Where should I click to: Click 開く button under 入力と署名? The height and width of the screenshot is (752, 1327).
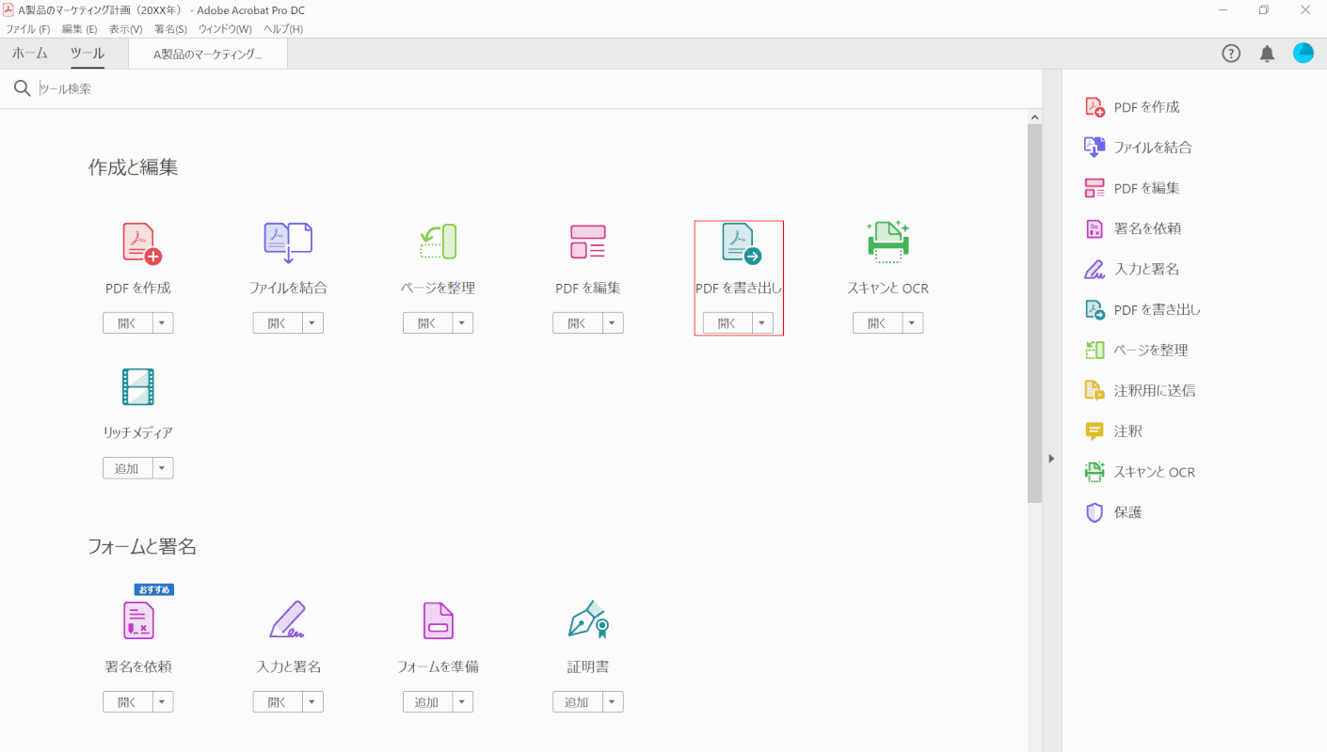click(x=278, y=702)
